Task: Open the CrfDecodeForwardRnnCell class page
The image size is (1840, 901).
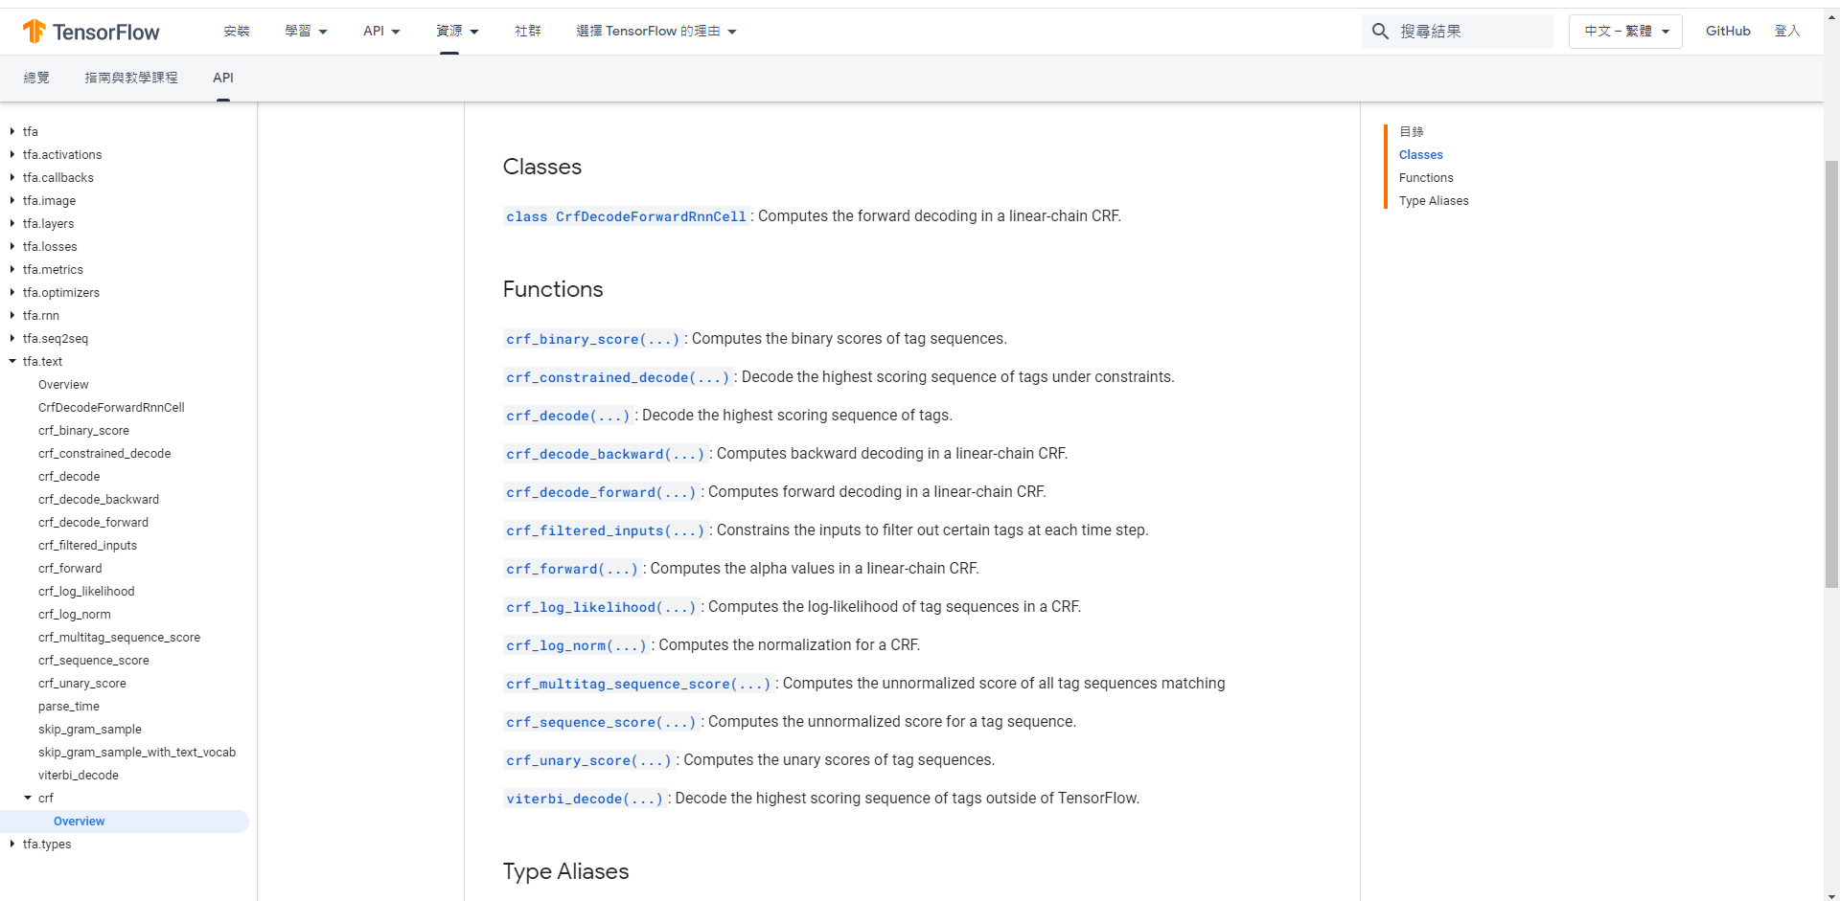Action: (x=652, y=216)
